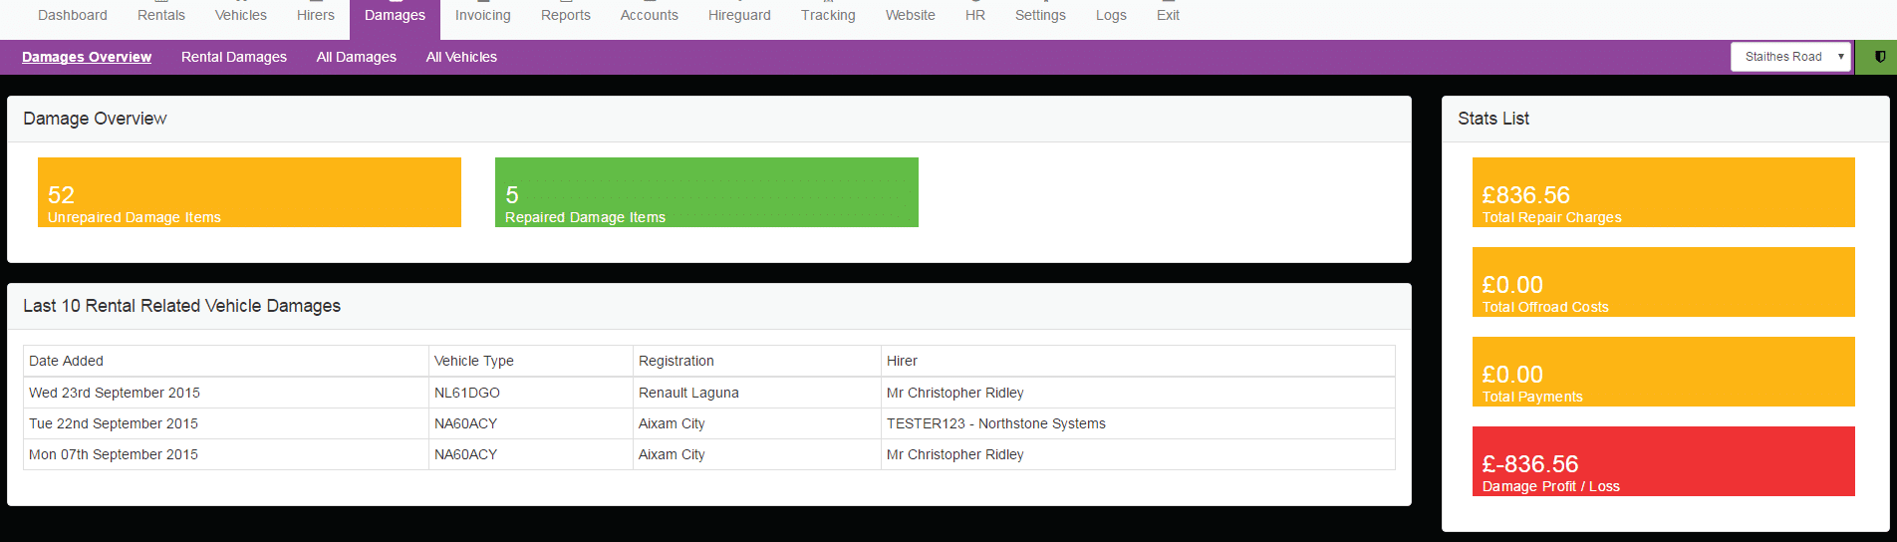Navigate to Tracking
The image size is (1897, 542).
click(828, 15)
